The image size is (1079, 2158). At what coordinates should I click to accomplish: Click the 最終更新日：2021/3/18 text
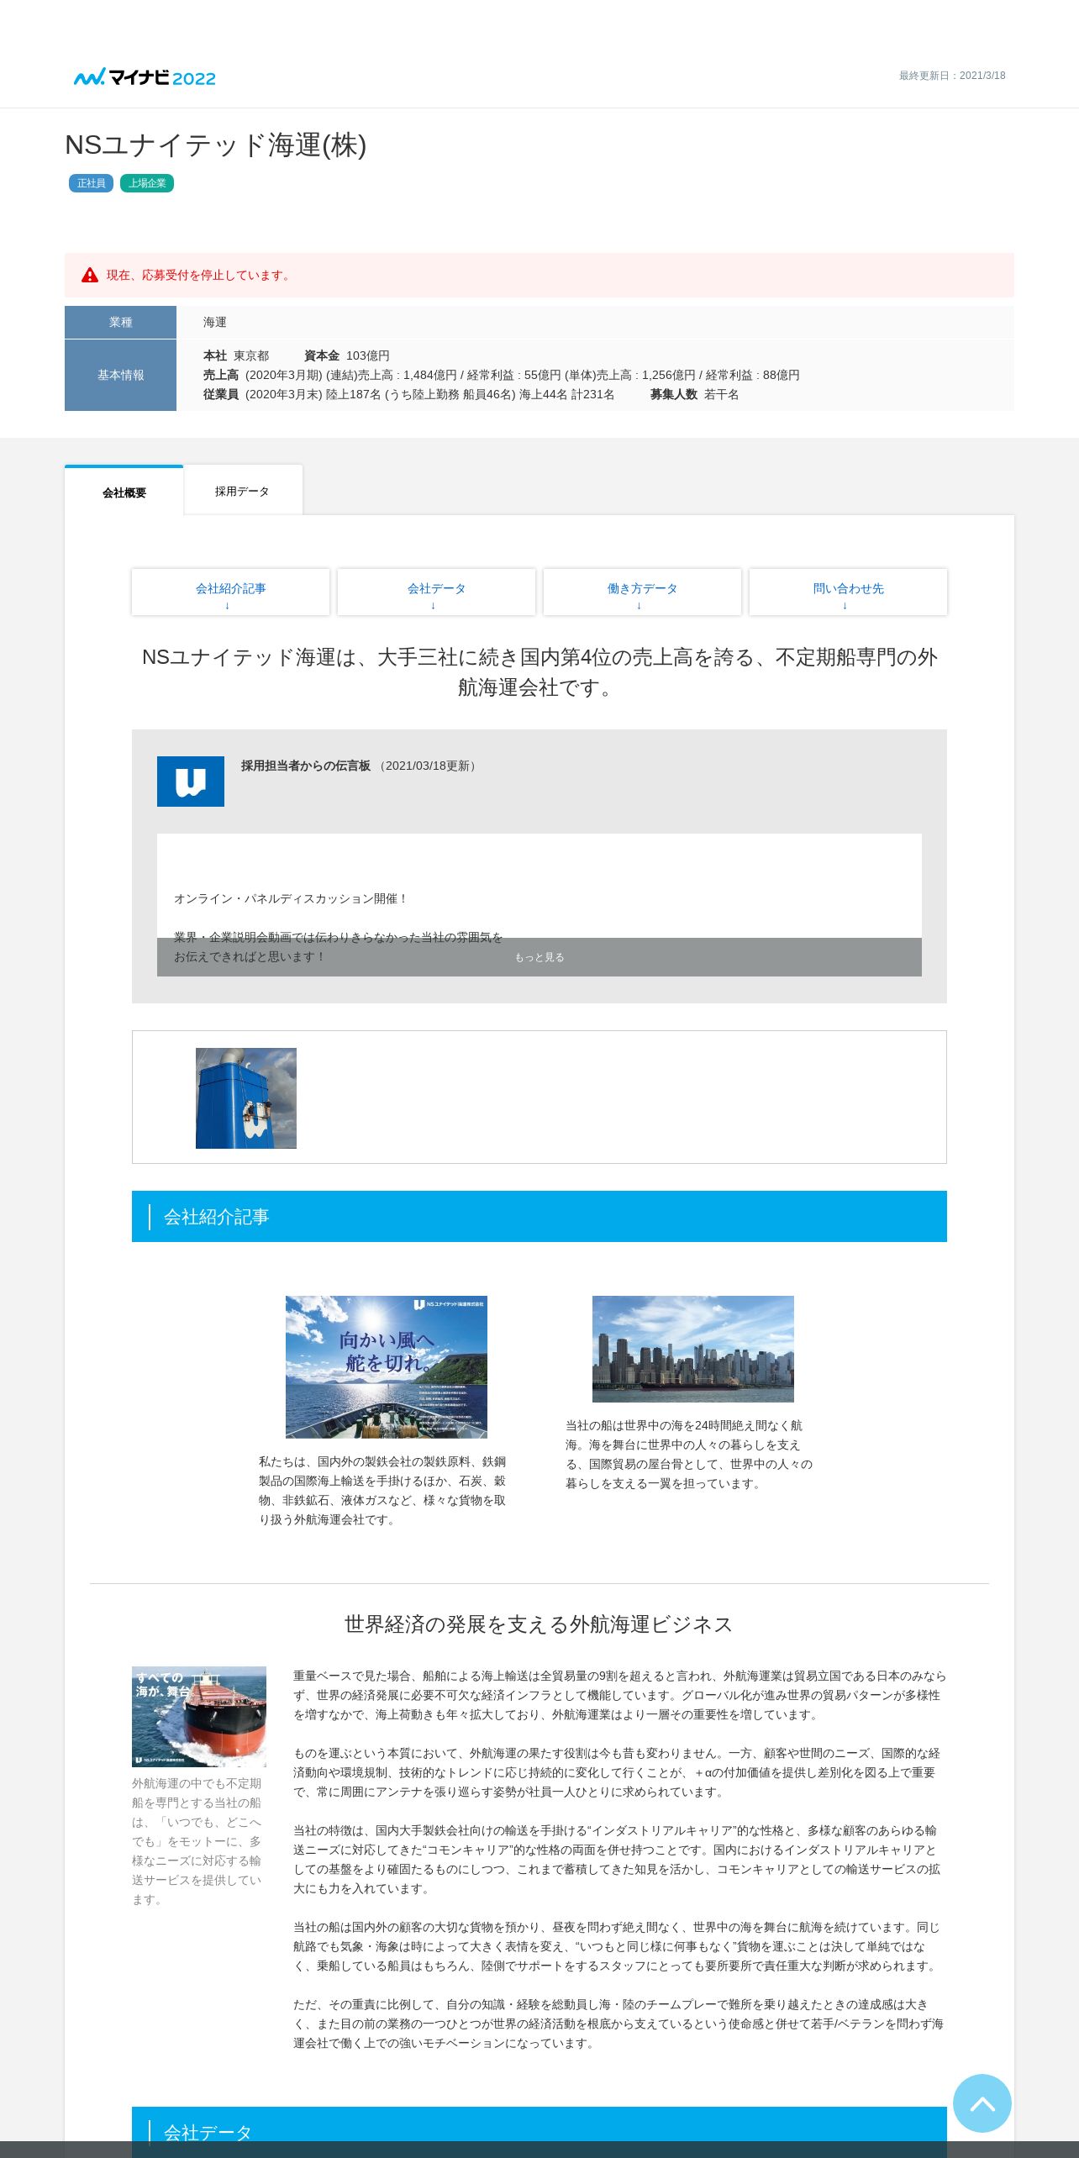click(x=952, y=76)
